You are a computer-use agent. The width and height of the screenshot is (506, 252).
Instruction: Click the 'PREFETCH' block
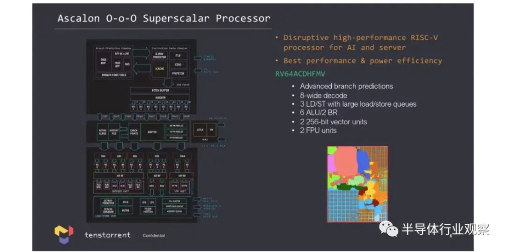click(x=178, y=74)
